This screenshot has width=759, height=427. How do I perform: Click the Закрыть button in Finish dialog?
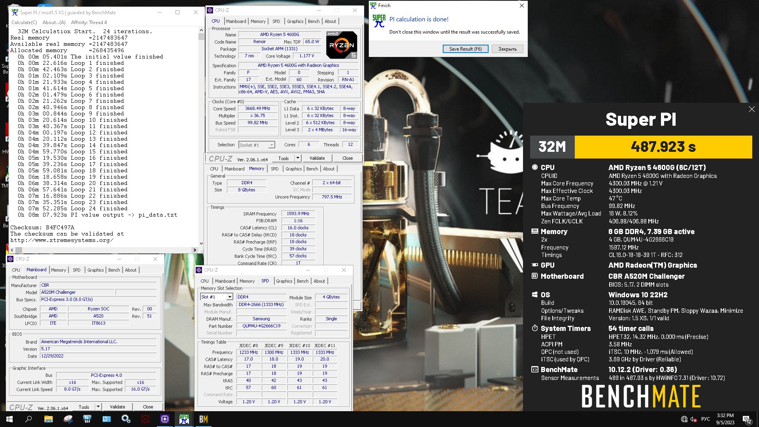[x=507, y=49]
